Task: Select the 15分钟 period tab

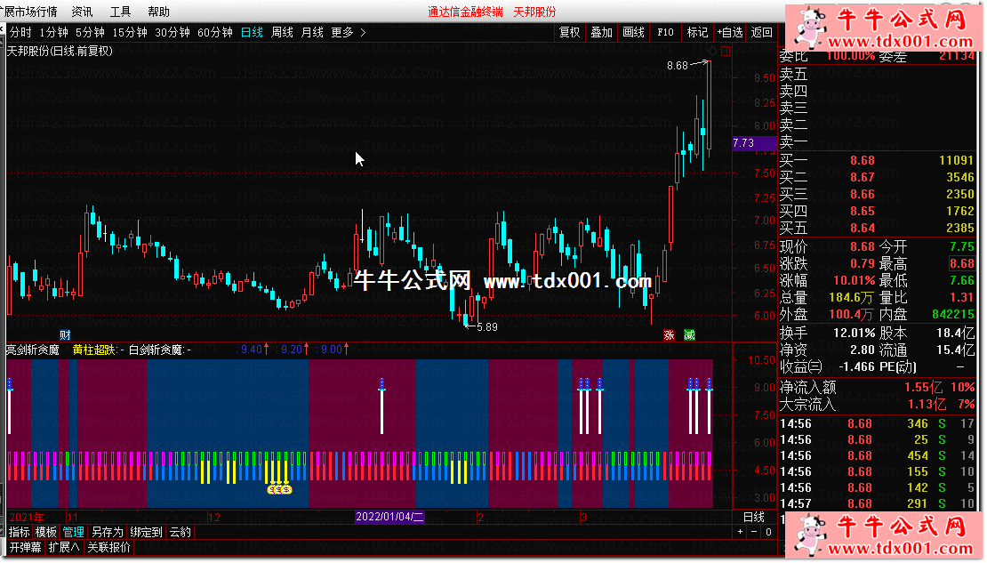Action: point(130,32)
